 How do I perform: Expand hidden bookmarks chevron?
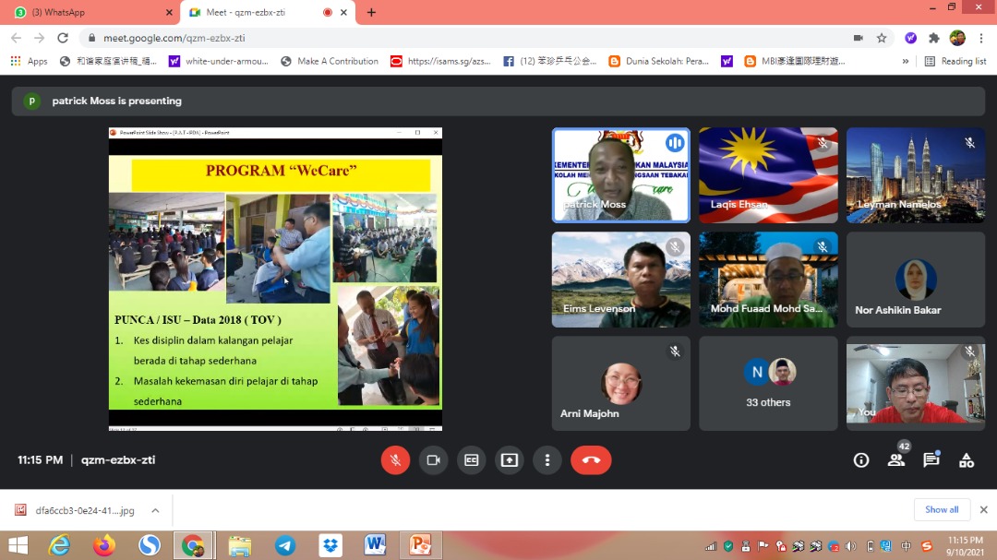coord(905,61)
